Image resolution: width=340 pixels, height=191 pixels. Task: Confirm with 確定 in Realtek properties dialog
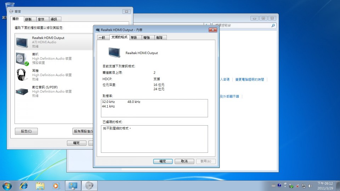click(x=163, y=161)
